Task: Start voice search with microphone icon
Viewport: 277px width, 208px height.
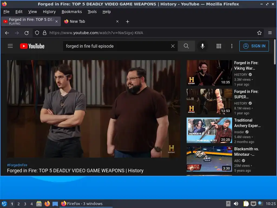Action: point(202,46)
